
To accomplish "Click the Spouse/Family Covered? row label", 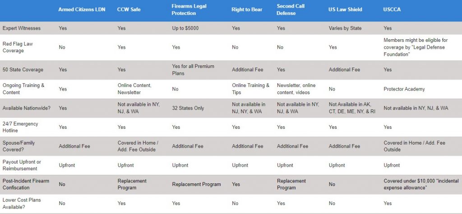I will (18, 146).
